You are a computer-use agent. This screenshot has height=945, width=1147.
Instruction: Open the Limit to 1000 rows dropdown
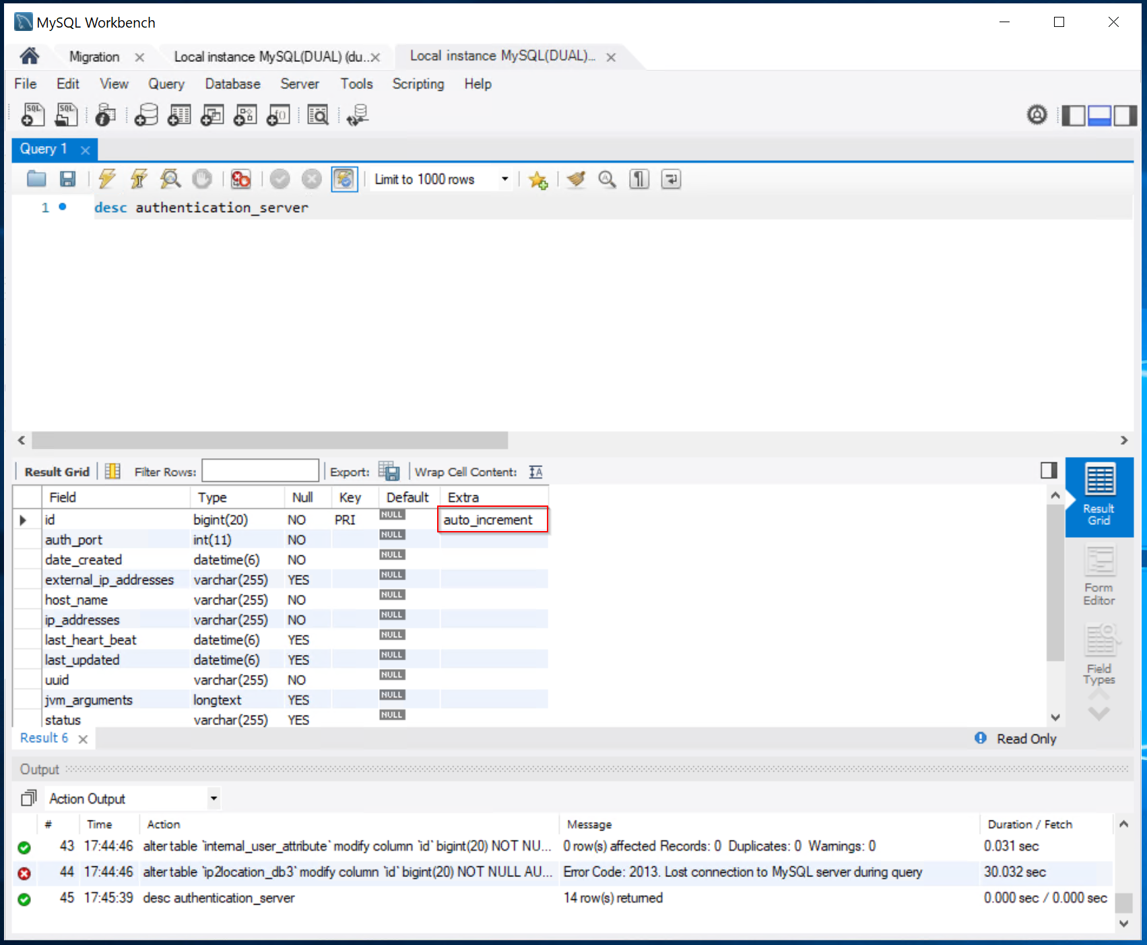click(x=504, y=179)
